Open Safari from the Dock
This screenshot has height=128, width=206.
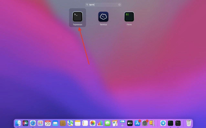coord(33,123)
